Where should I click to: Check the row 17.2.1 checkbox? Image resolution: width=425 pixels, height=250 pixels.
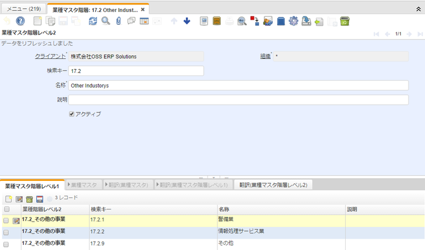pos(6,221)
